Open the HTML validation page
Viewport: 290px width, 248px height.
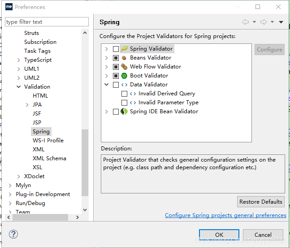pyautogui.click(x=40, y=96)
